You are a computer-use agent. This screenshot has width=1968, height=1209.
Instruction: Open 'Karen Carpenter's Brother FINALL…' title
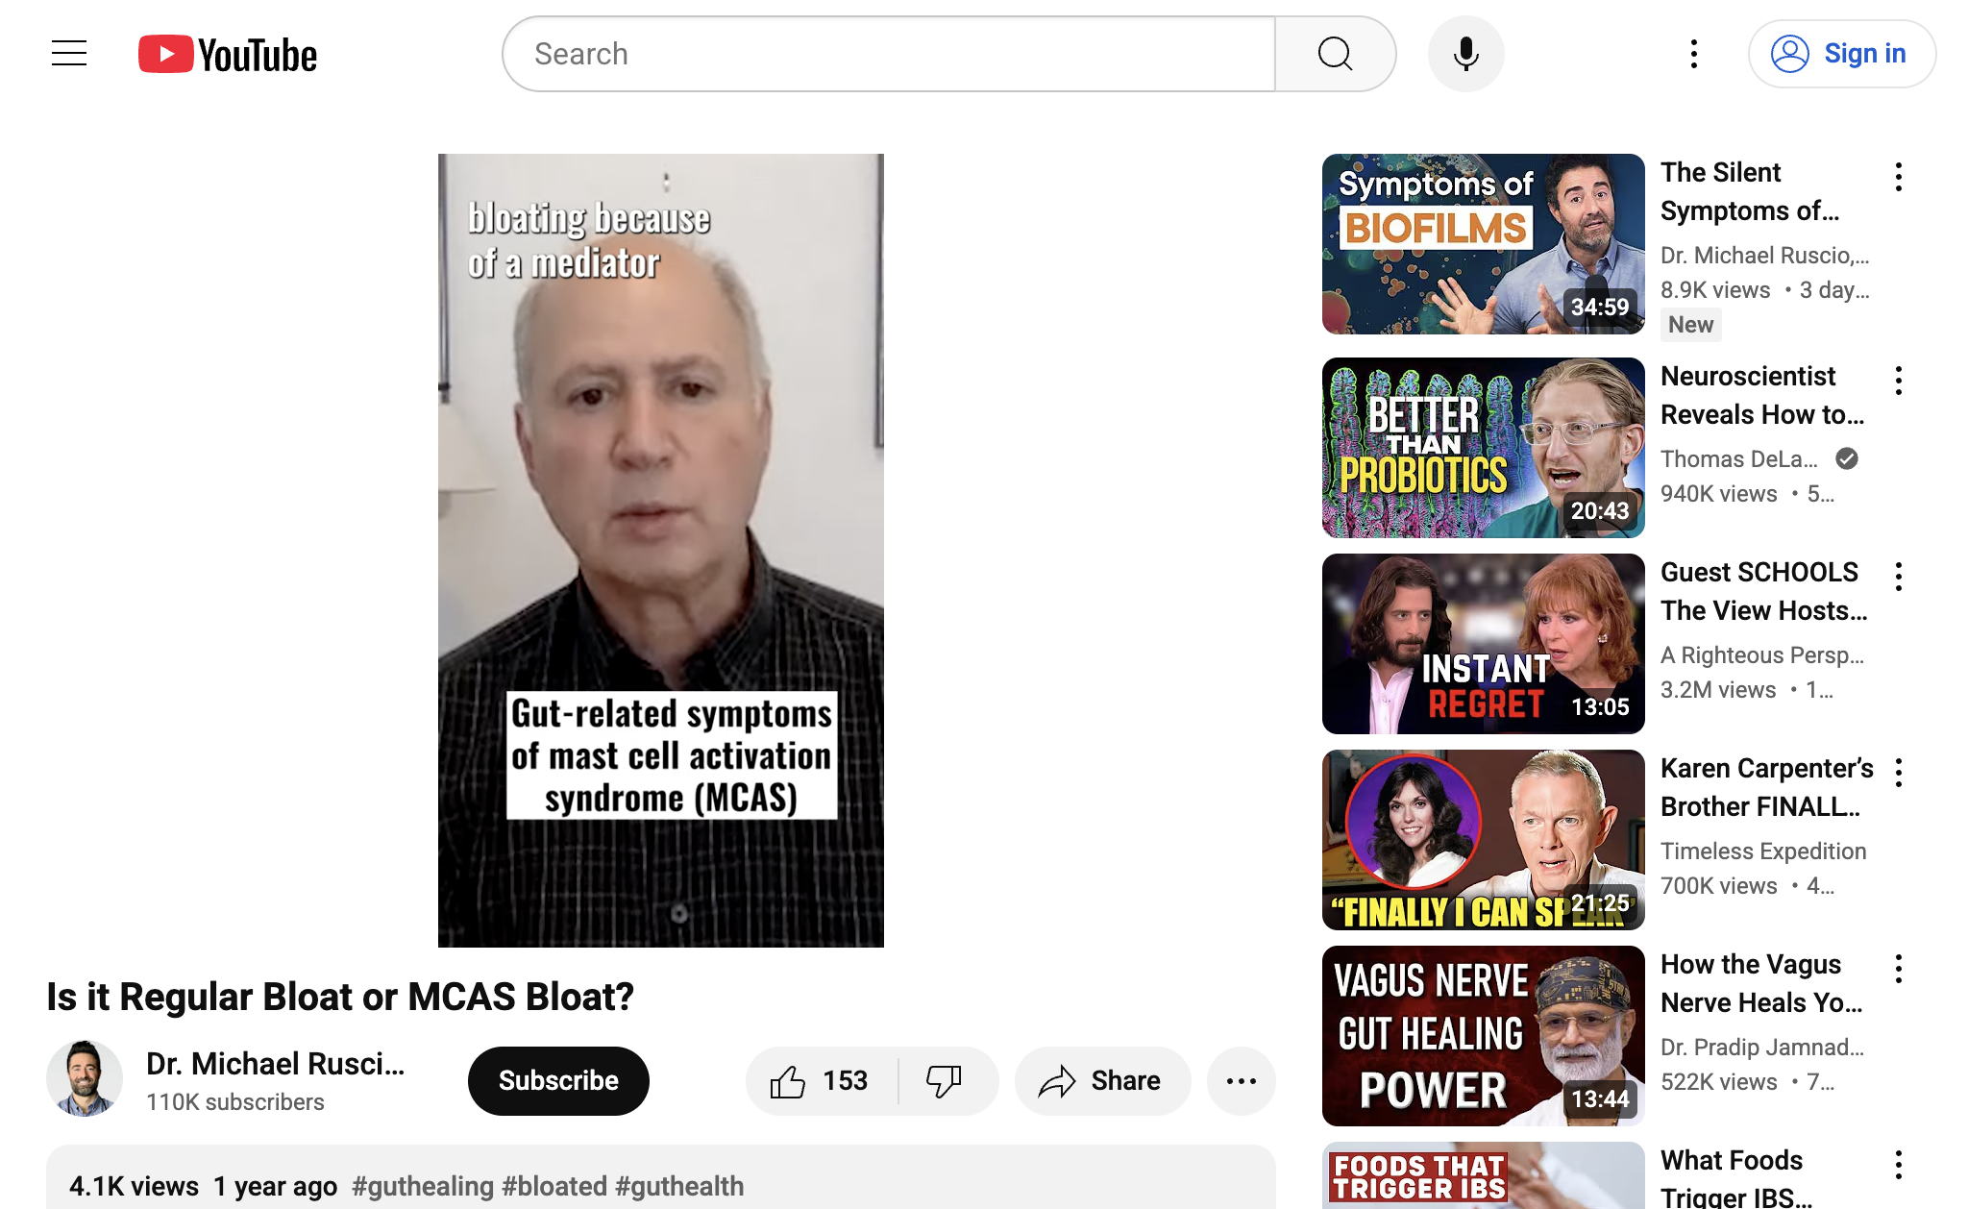(1767, 787)
